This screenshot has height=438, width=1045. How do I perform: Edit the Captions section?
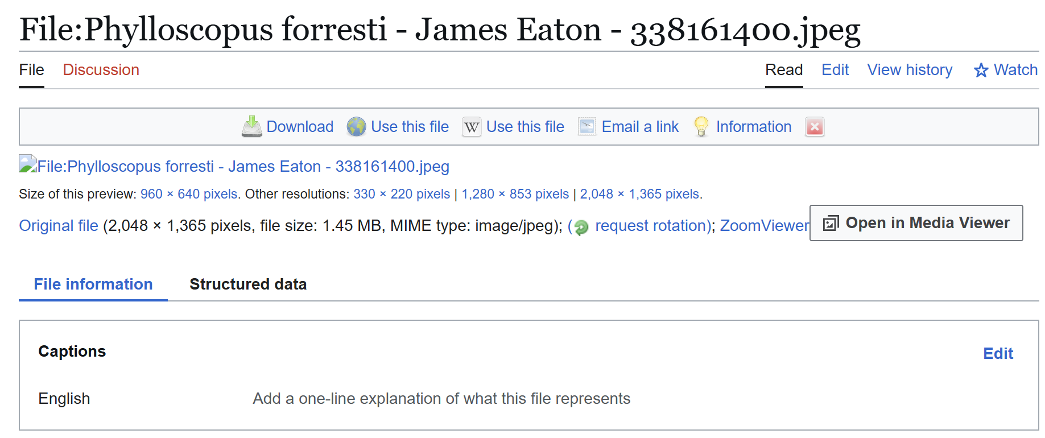998,353
